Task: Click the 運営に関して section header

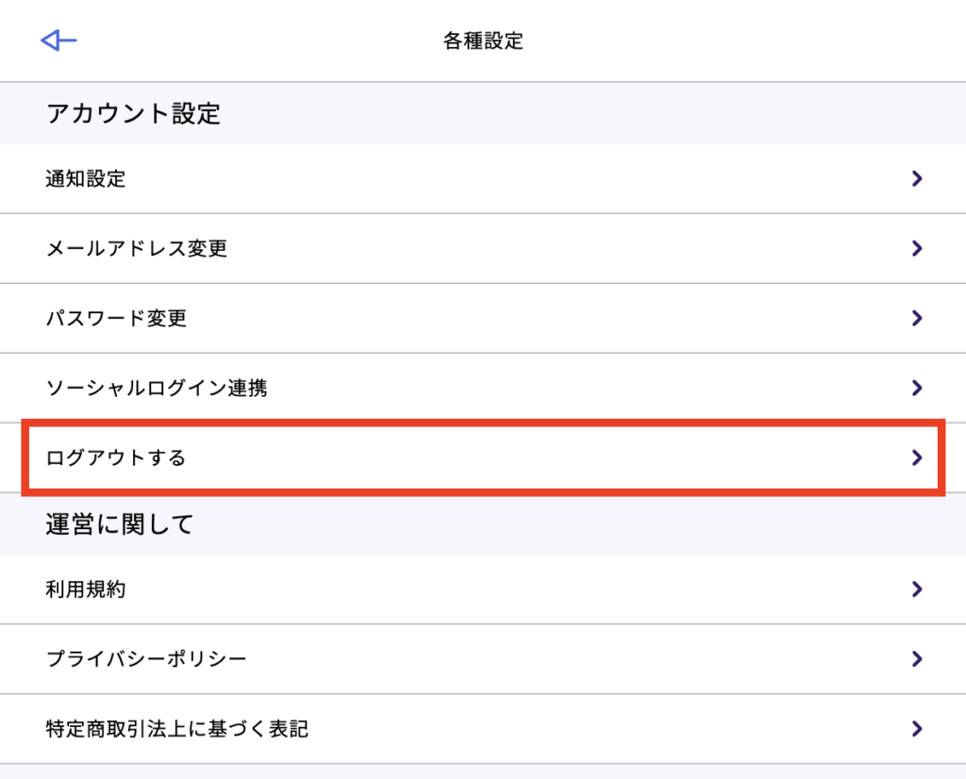Action: point(120,524)
